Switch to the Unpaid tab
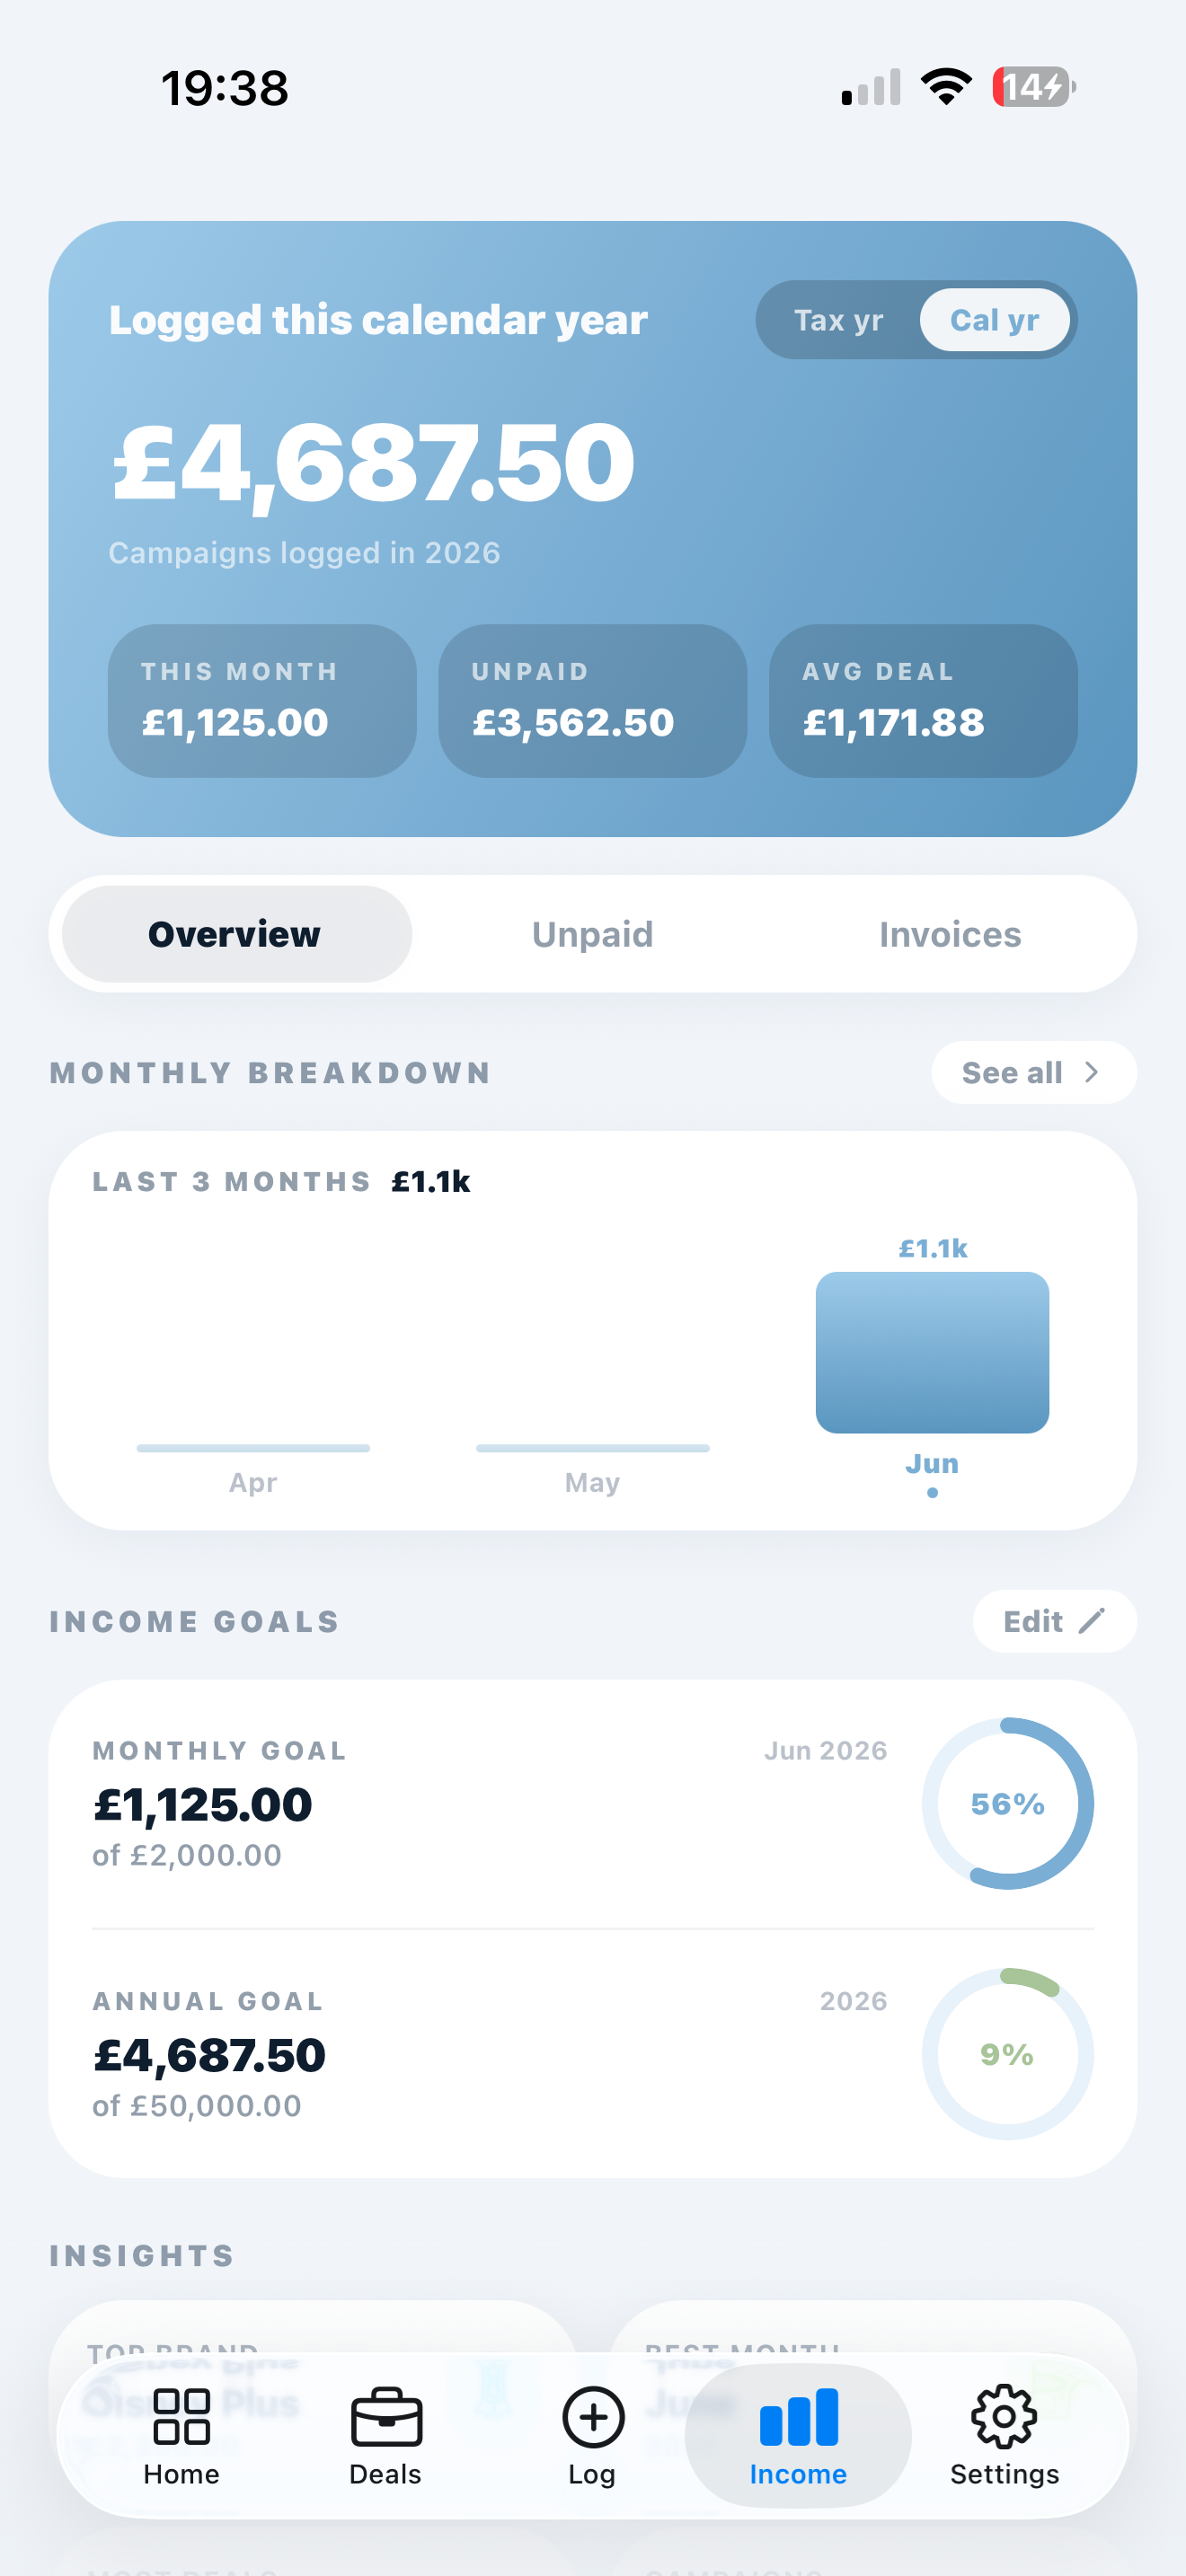 point(592,934)
